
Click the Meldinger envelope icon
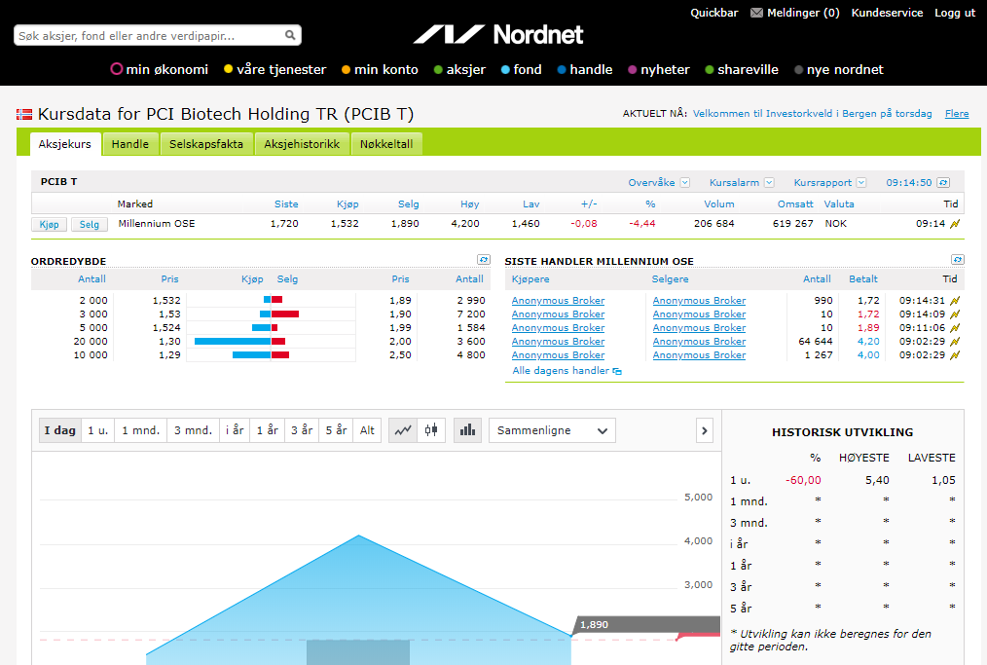pos(756,13)
